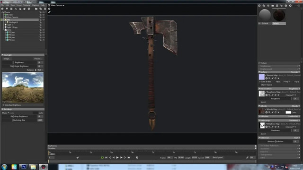This screenshot has height=170, width=303.
Task: Click Presets... button in Sky Light
Action: coord(38,59)
